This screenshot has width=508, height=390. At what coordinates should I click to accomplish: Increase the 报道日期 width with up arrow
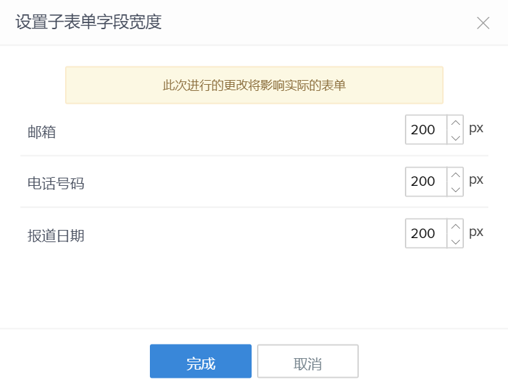pyautogui.click(x=456, y=227)
